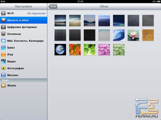The width and height of the screenshot is (161, 120).
Task: Open the Не подключен Wi-Fi status
Action: coord(36,13)
